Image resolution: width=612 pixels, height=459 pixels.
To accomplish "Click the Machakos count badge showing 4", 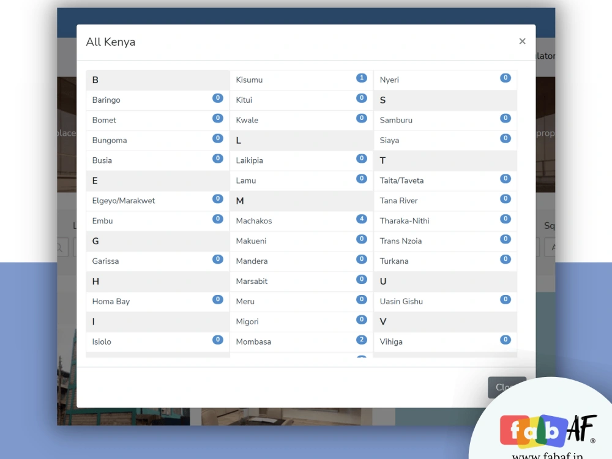I will pyautogui.click(x=362, y=218).
